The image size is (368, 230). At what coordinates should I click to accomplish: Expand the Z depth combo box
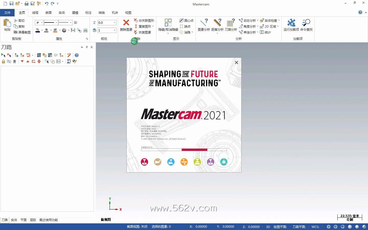[114, 22]
